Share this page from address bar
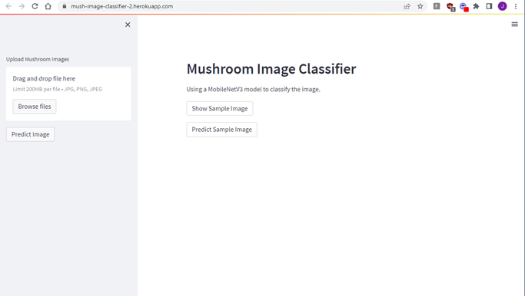The image size is (525, 296). pyautogui.click(x=407, y=6)
